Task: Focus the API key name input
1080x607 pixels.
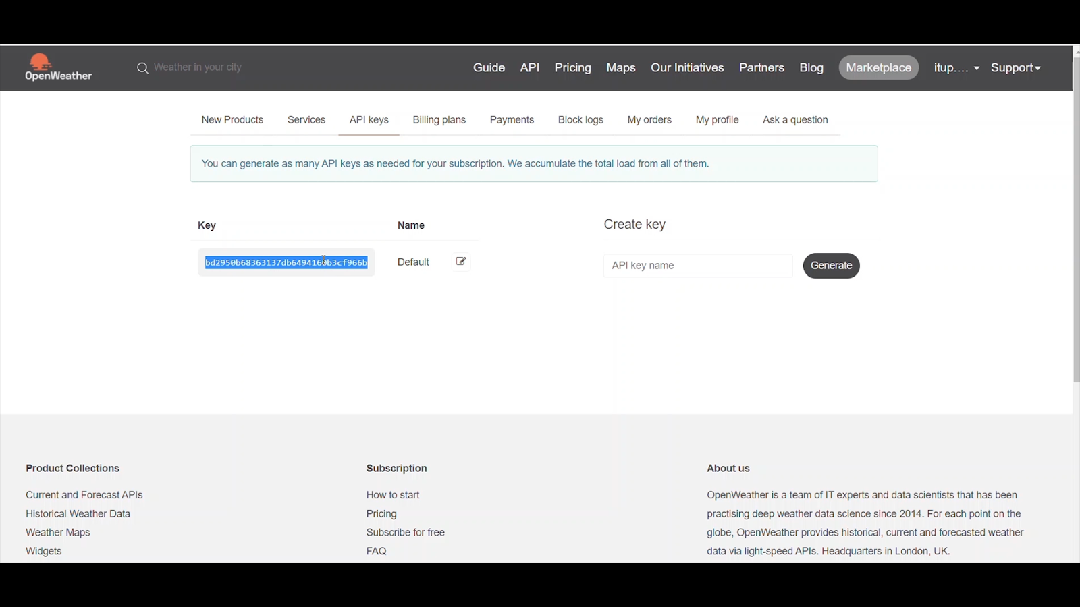Action: 698,266
